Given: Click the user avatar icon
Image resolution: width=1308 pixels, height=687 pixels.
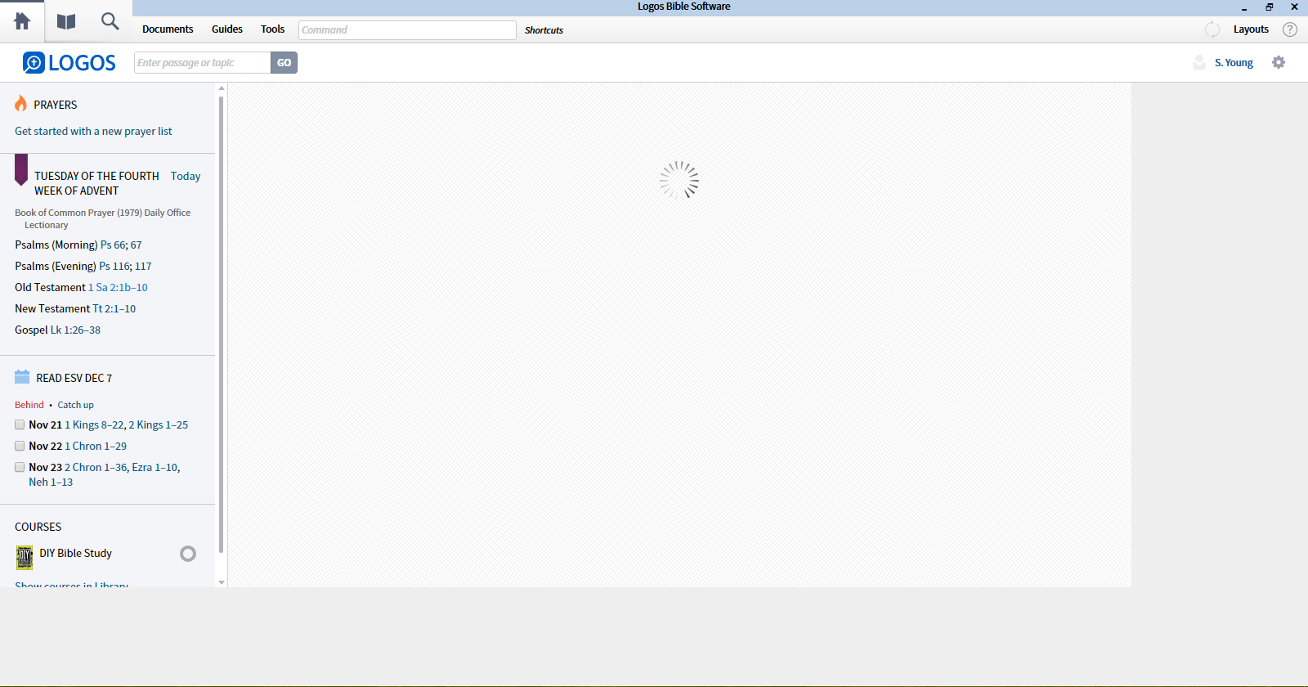Looking at the screenshot, I should click(x=1199, y=62).
